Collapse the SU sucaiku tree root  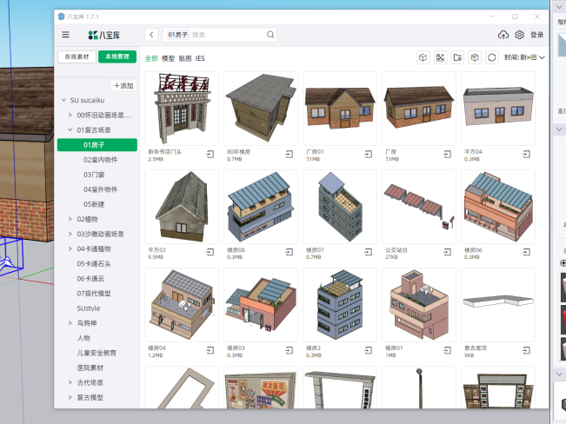point(63,100)
